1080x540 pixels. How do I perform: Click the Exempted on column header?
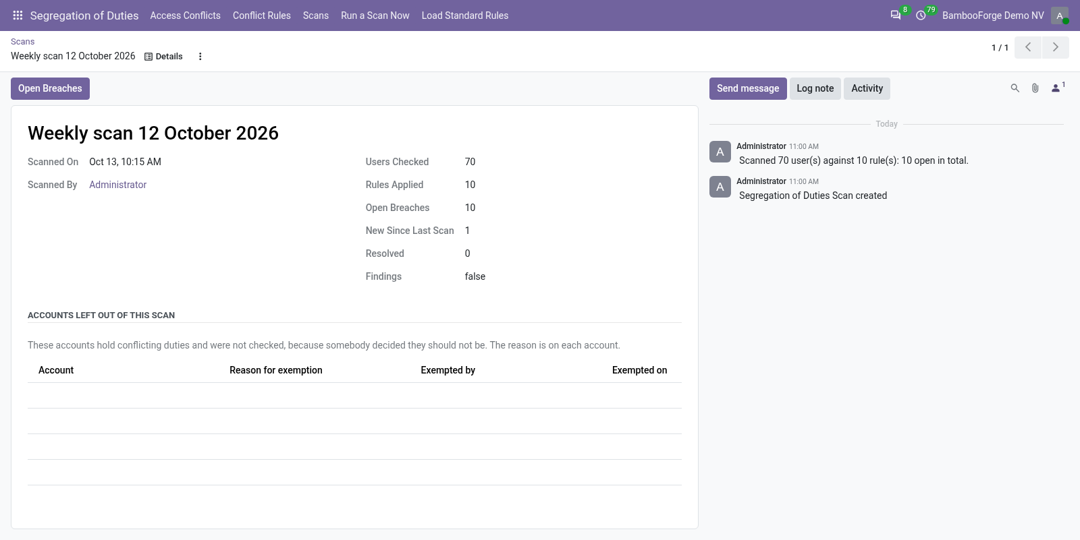639,370
